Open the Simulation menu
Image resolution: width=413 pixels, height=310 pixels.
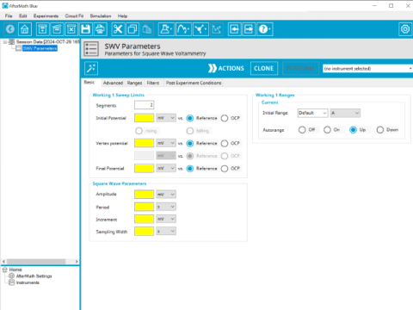point(101,15)
